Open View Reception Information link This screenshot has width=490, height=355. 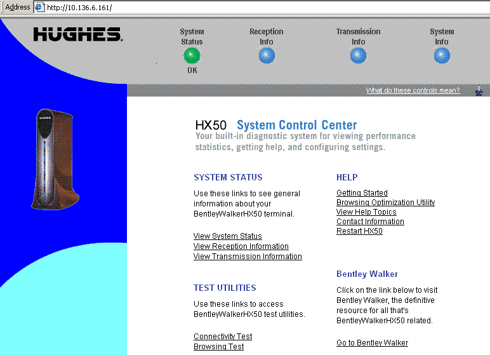point(241,246)
